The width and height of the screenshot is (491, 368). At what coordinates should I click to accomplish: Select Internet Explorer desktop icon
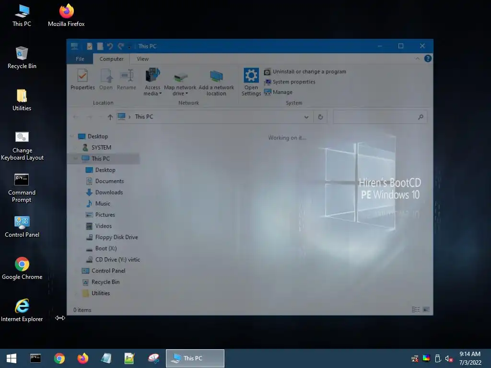pyautogui.click(x=22, y=310)
